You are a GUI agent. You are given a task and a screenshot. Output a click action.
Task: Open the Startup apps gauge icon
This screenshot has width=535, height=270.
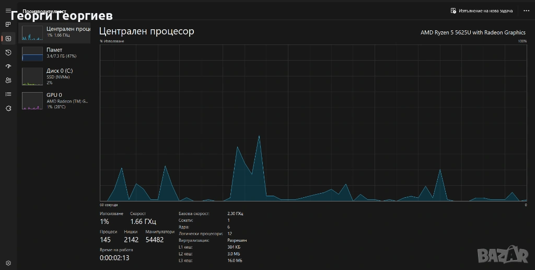[x=8, y=66]
